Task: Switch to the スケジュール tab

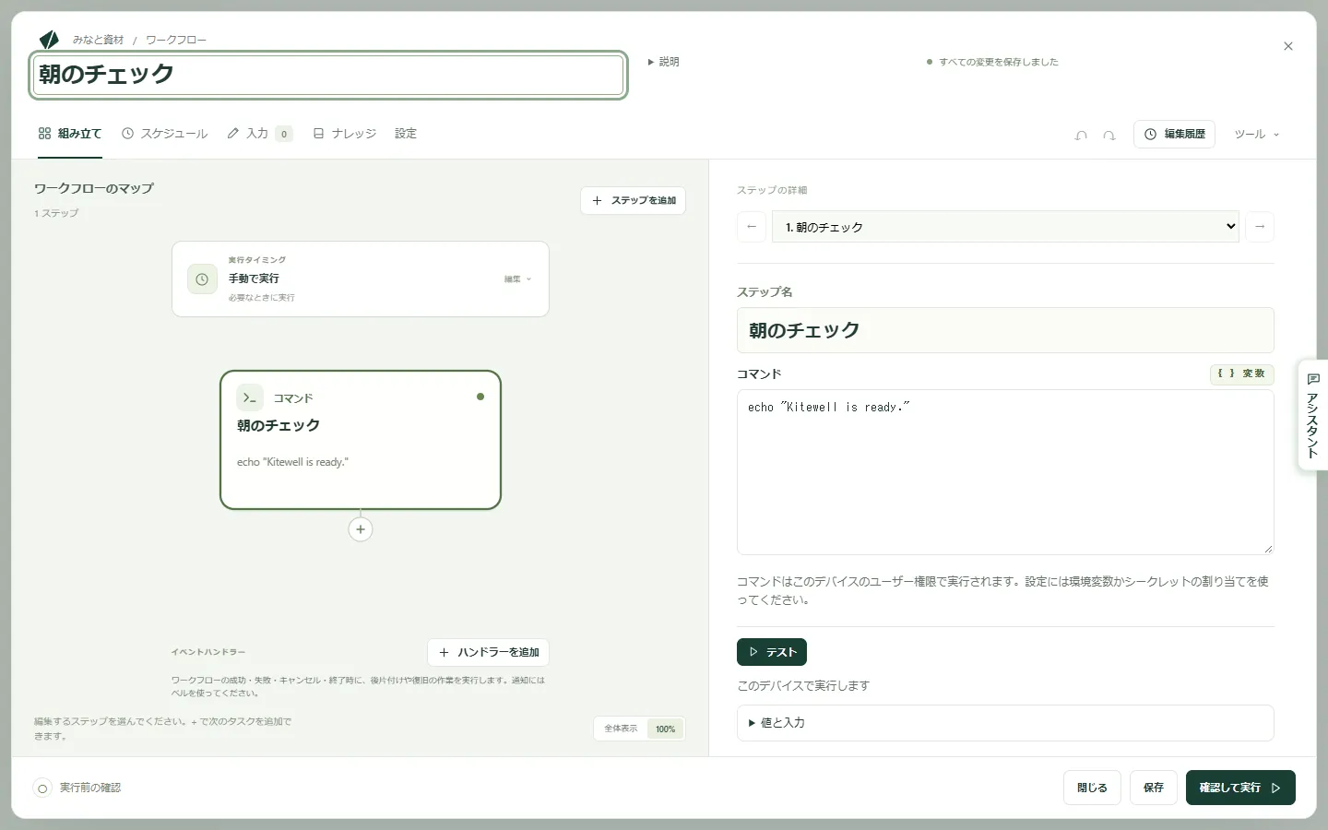Action: coord(165,134)
